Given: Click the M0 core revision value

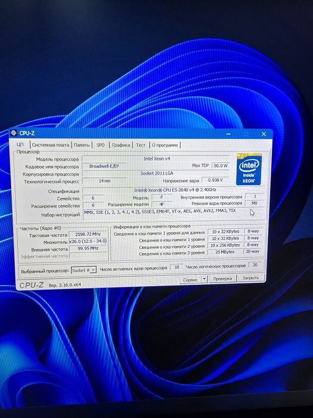Looking at the screenshot, I should click(255, 203).
